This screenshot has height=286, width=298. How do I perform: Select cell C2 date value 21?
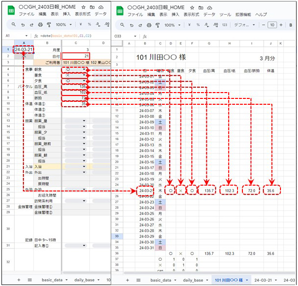click(x=76, y=56)
